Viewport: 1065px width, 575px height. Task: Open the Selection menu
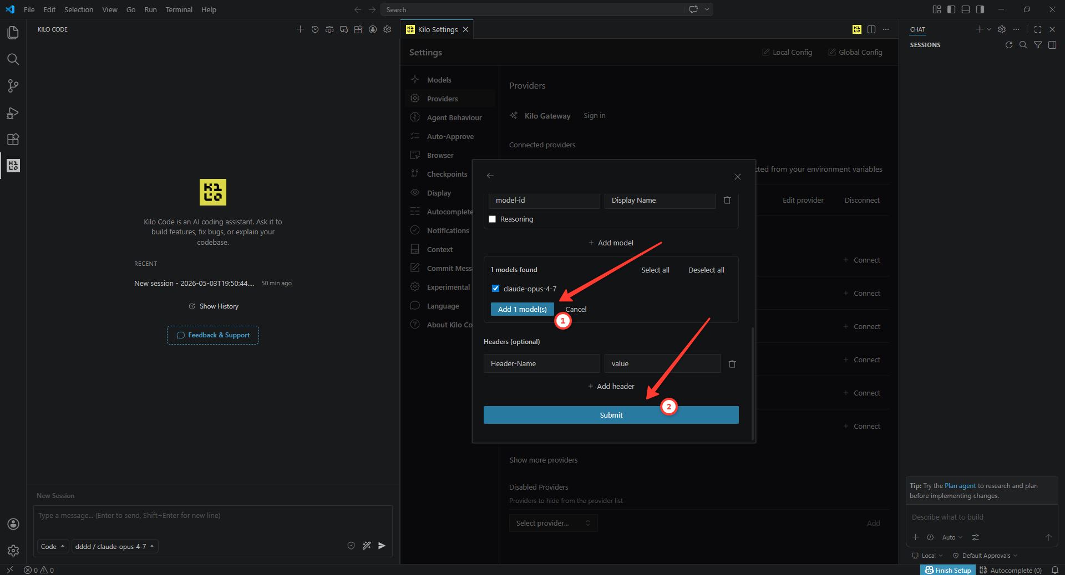(x=79, y=9)
